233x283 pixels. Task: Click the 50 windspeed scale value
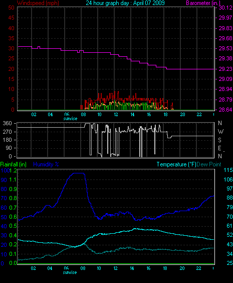pos(12,8)
